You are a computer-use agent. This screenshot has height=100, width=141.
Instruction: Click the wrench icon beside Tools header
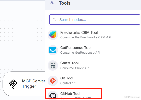[x=52, y=3]
